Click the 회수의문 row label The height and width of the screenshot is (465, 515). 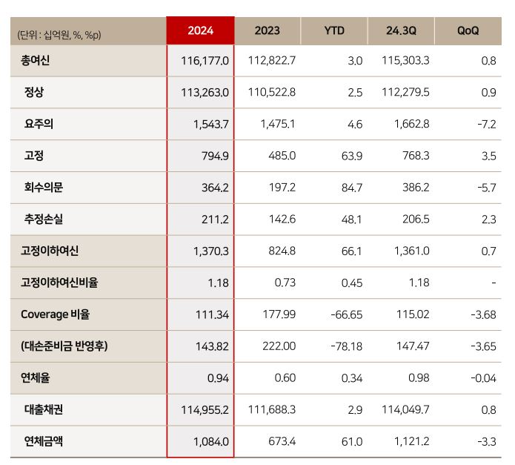[44, 188]
